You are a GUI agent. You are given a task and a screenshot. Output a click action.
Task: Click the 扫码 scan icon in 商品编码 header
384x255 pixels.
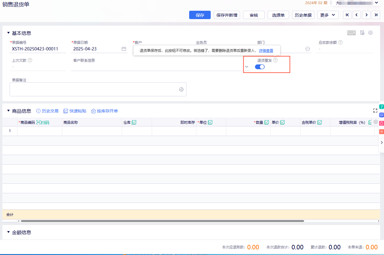pos(43,122)
